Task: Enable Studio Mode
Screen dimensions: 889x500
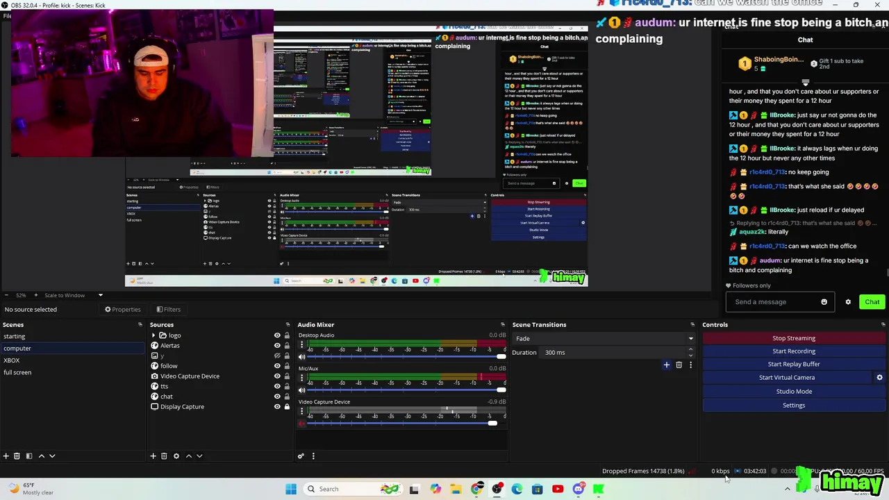Action: pos(794,391)
